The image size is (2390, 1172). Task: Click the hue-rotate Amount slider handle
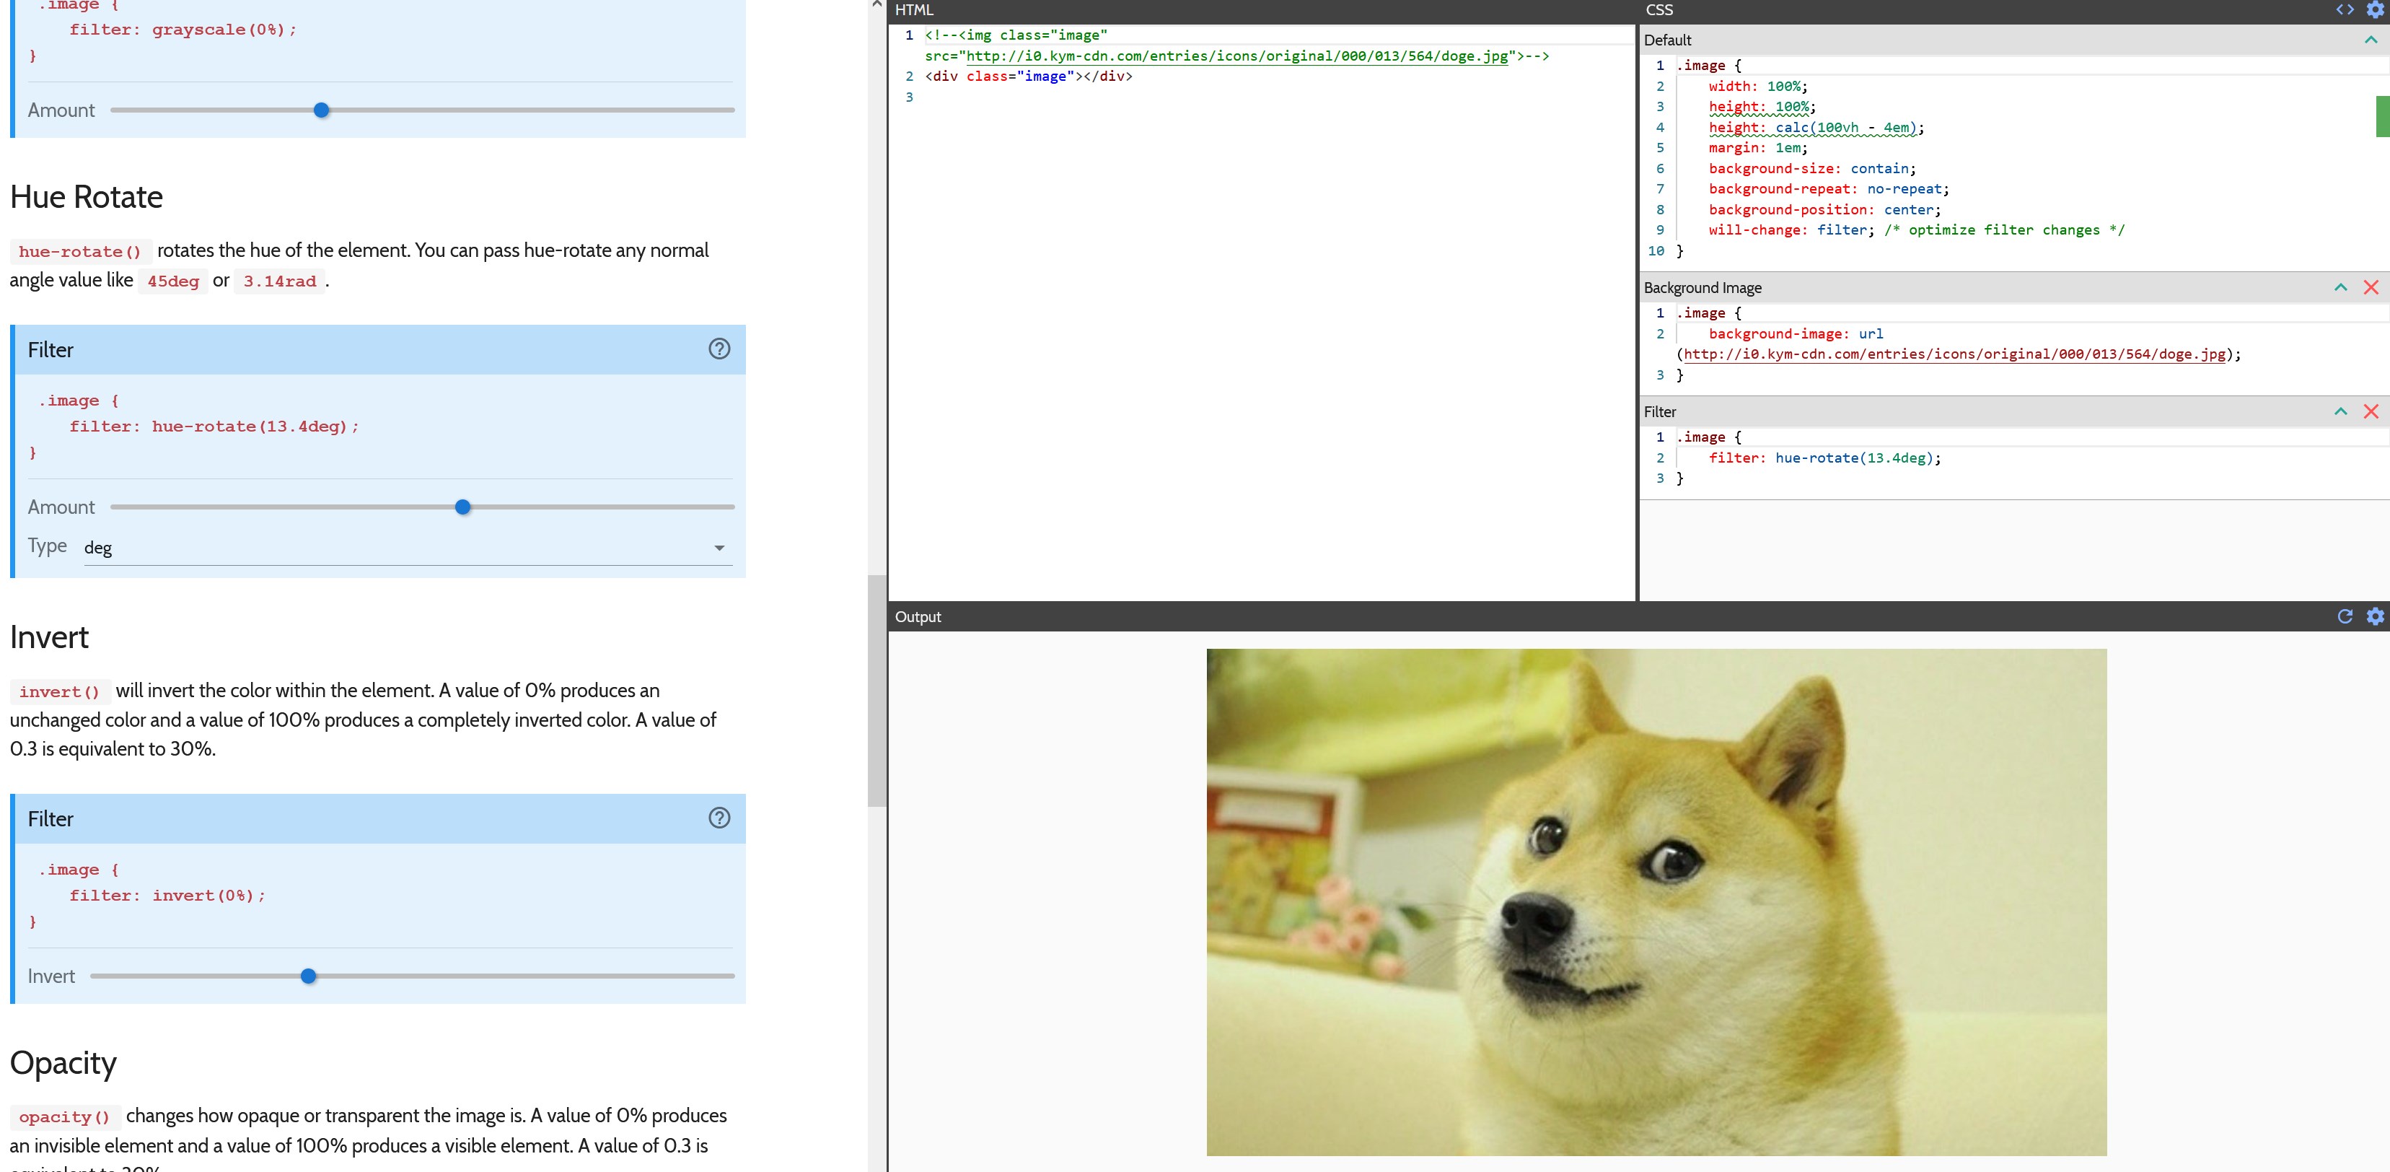pyautogui.click(x=463, y=507)
